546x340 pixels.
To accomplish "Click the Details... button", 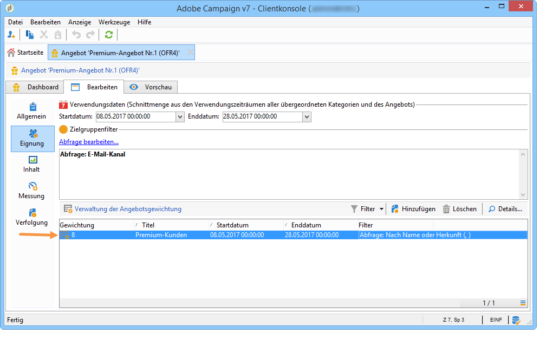I will pos(505,209).
